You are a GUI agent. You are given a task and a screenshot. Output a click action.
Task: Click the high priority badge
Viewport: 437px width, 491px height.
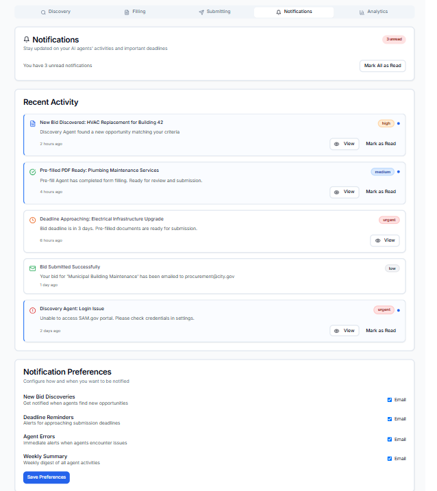[386, 123]
